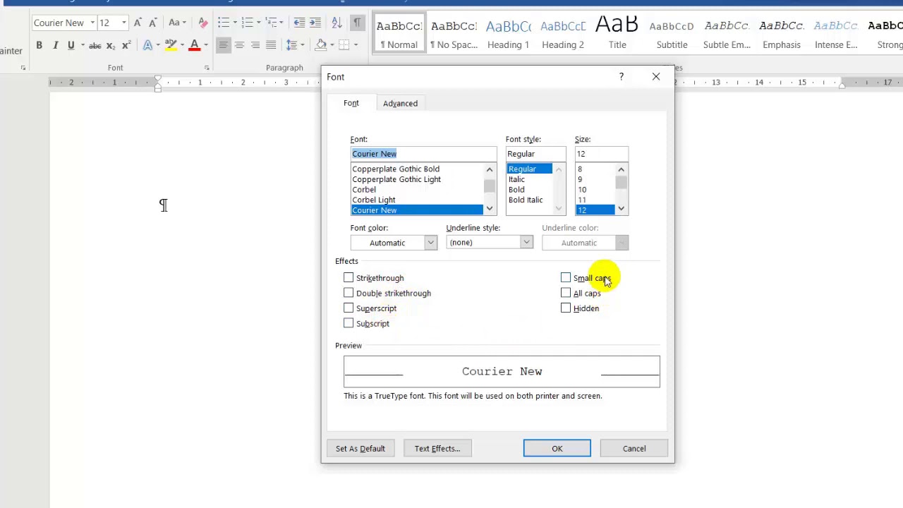Image resolution: width=903 pixels, height=508 pixels.
Task: Click Numbering list icon
Action: click(x=247, y=23)
